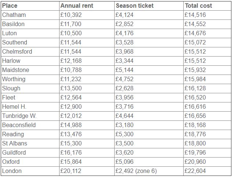Select Tunbridge W. annual rent £12,012
Image resolution: width=234 pixels, height=177 pixels.
(x=71, y=116)
